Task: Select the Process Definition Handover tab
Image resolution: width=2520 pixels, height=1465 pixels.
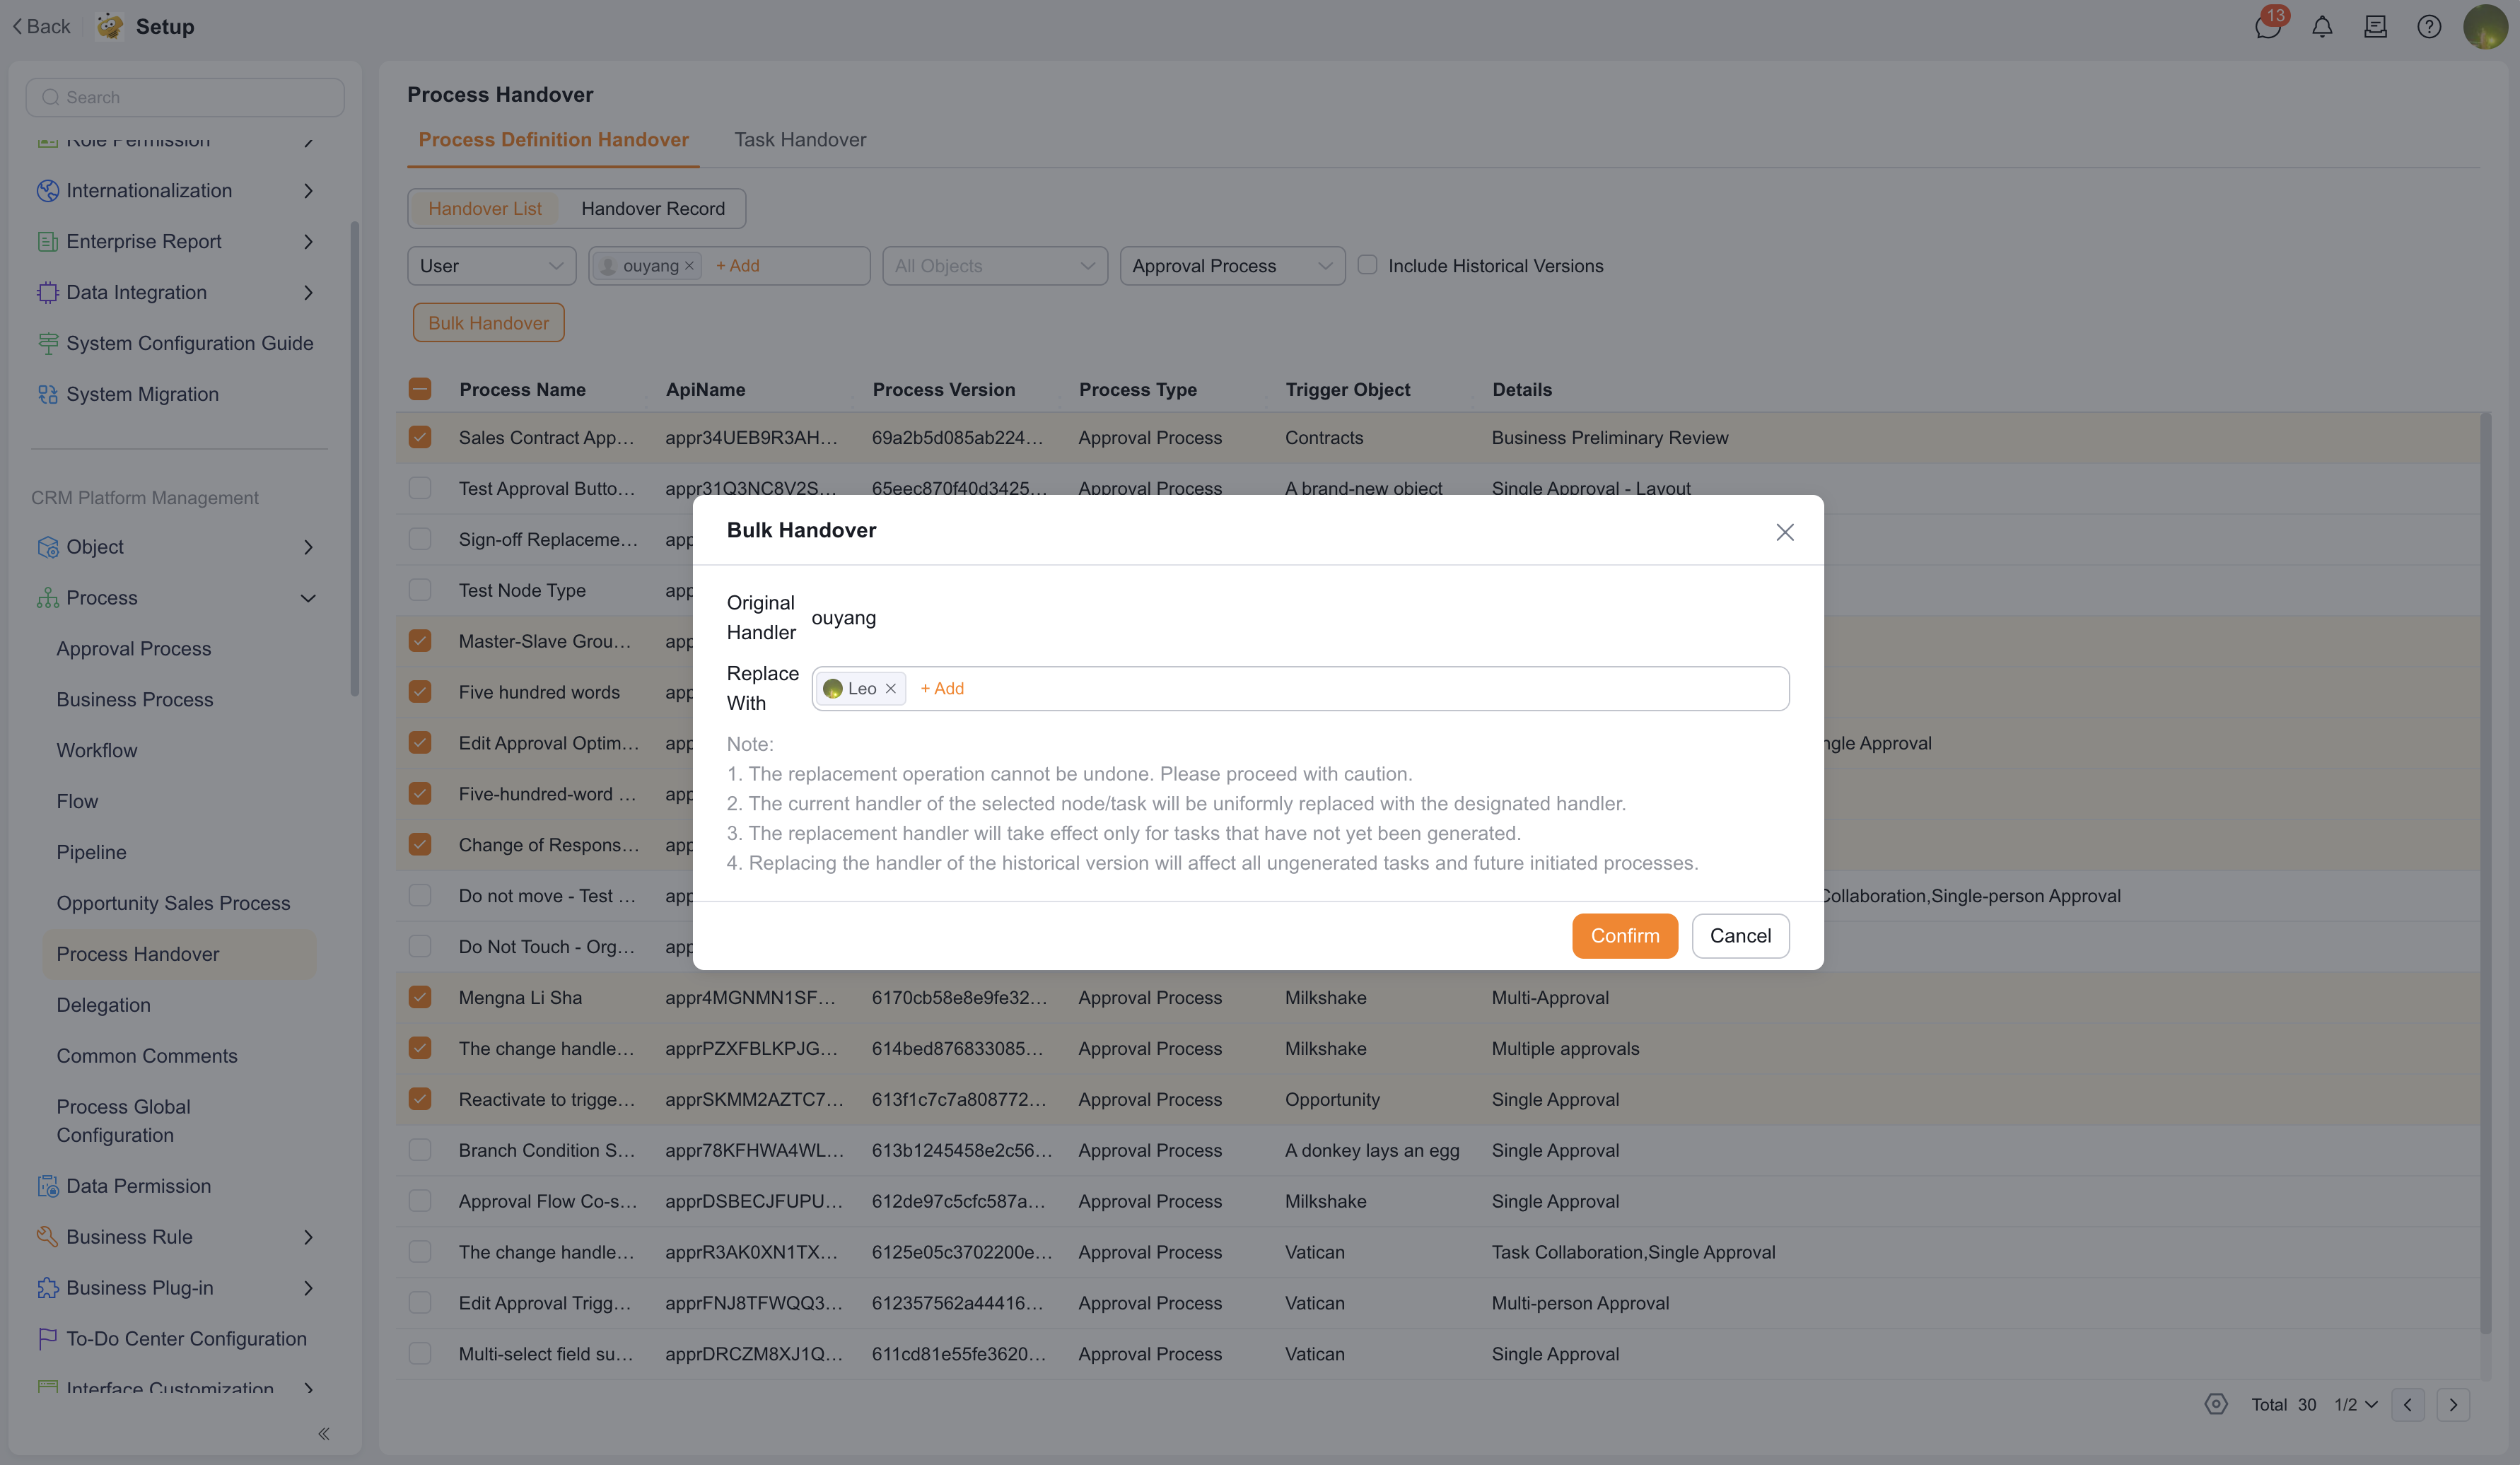Action: [x=553, y=140]
